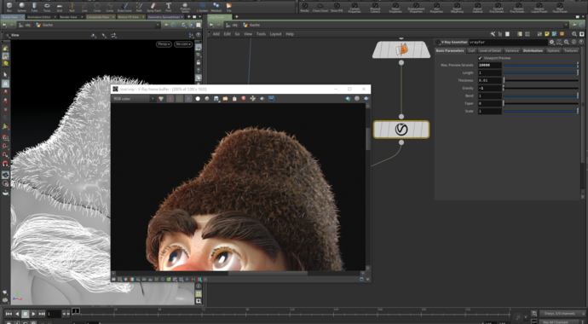
Task: Click the Physical Camera shelf icon
Action: click(x=375, y=7)
